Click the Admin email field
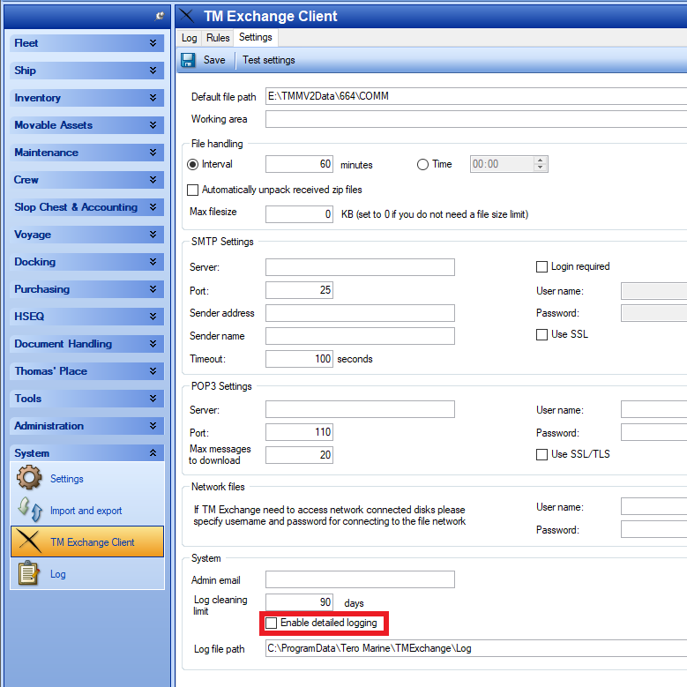The height and width of the screenshot is (687, 687). click(x=360, y=579)
